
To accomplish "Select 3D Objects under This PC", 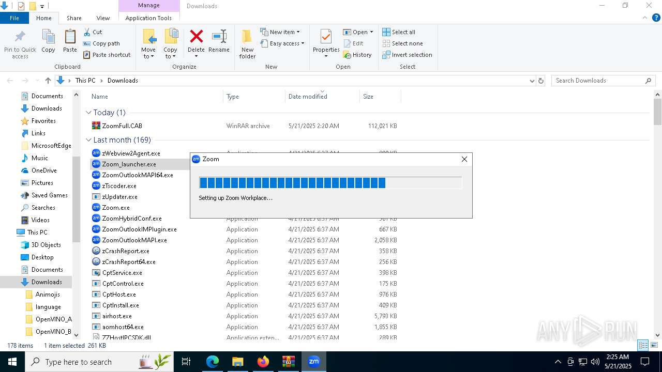I will (46, 245).
